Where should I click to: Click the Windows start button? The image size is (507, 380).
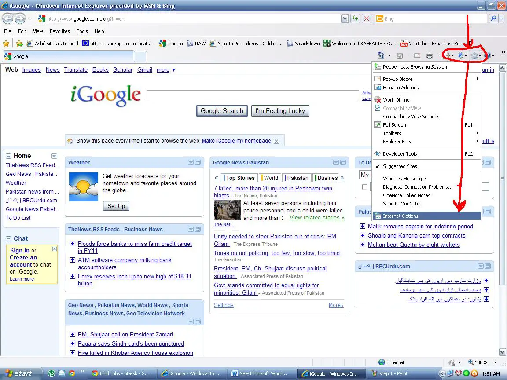(21, 373)
